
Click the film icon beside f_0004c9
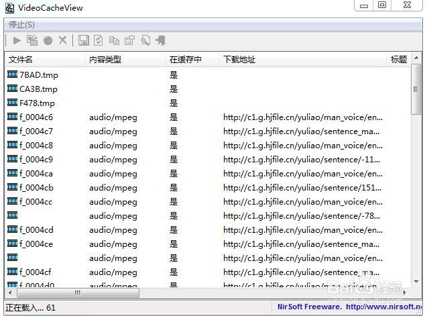(x=12, y=159)
